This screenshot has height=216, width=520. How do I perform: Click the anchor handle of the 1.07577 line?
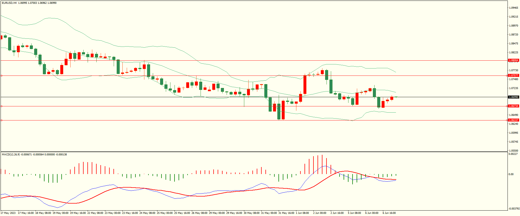1,76
